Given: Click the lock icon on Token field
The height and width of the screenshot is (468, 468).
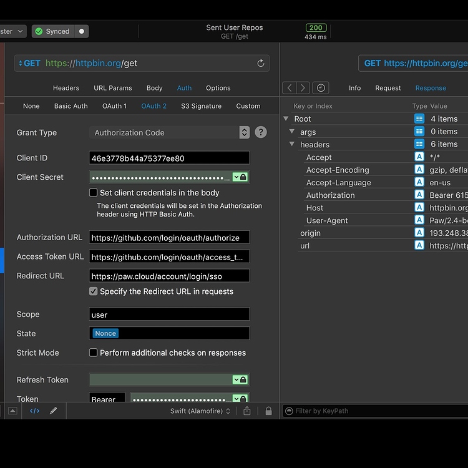Looking at the screenshot, I should (243, 399).
